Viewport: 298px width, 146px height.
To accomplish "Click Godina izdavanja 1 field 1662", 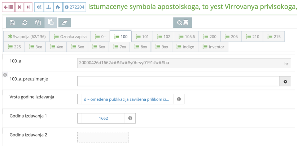I will 103,118.
